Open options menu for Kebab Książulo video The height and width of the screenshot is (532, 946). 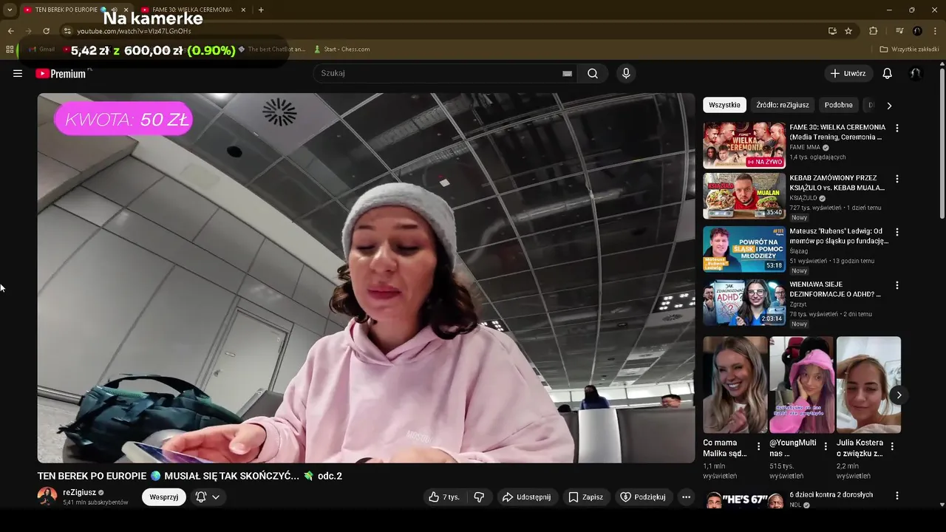[x=897, y=179]
